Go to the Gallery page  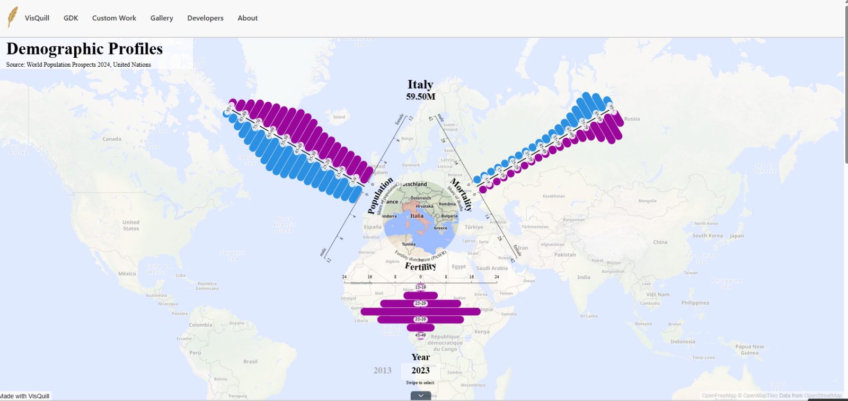point(162,18)
